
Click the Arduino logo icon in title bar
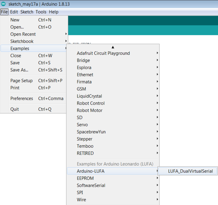(x=3, y=4)
